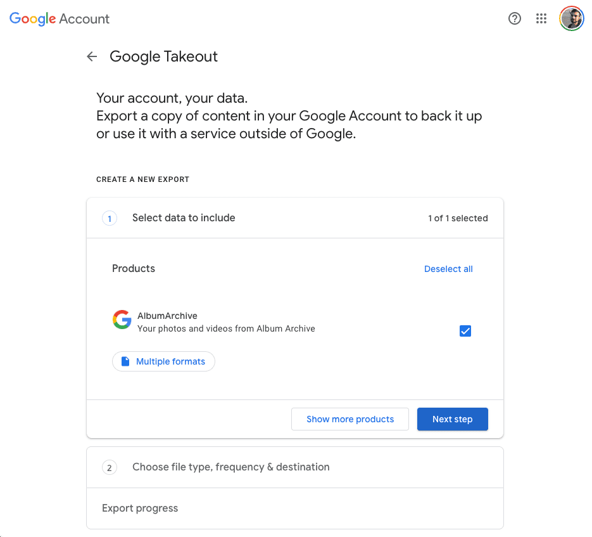The width and height of the screenshot is (592, 537).
Task: Expand the Choose file type section
Action: pos(230,467)
